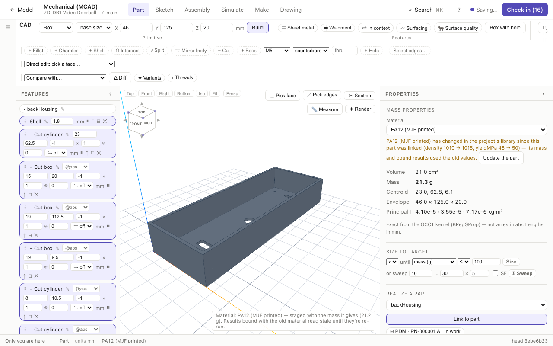
Task: Click the Check in (16) button
Action: [524, 10]
